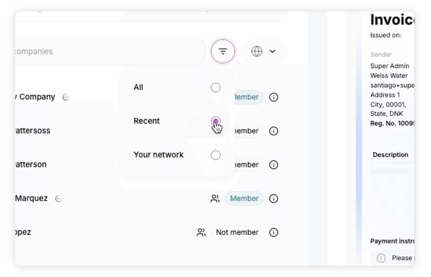Image resolution: width=431 pixels, height=277 pixels.
Task: Click people icon beside Member badge
Action: pyautogui.click(x=215, y=199)
